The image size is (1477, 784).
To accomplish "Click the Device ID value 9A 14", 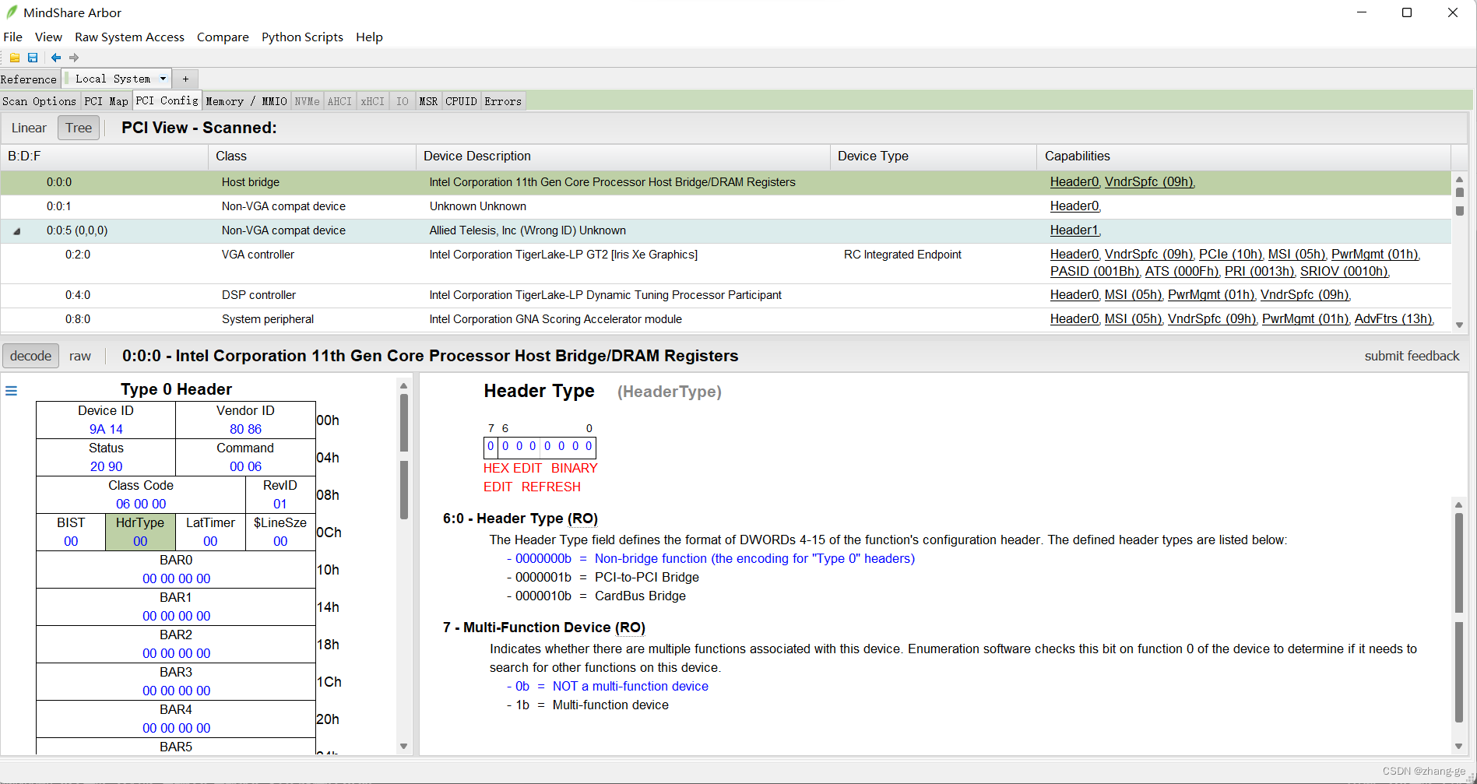I will pyautogui.click(x=106, y=429).
